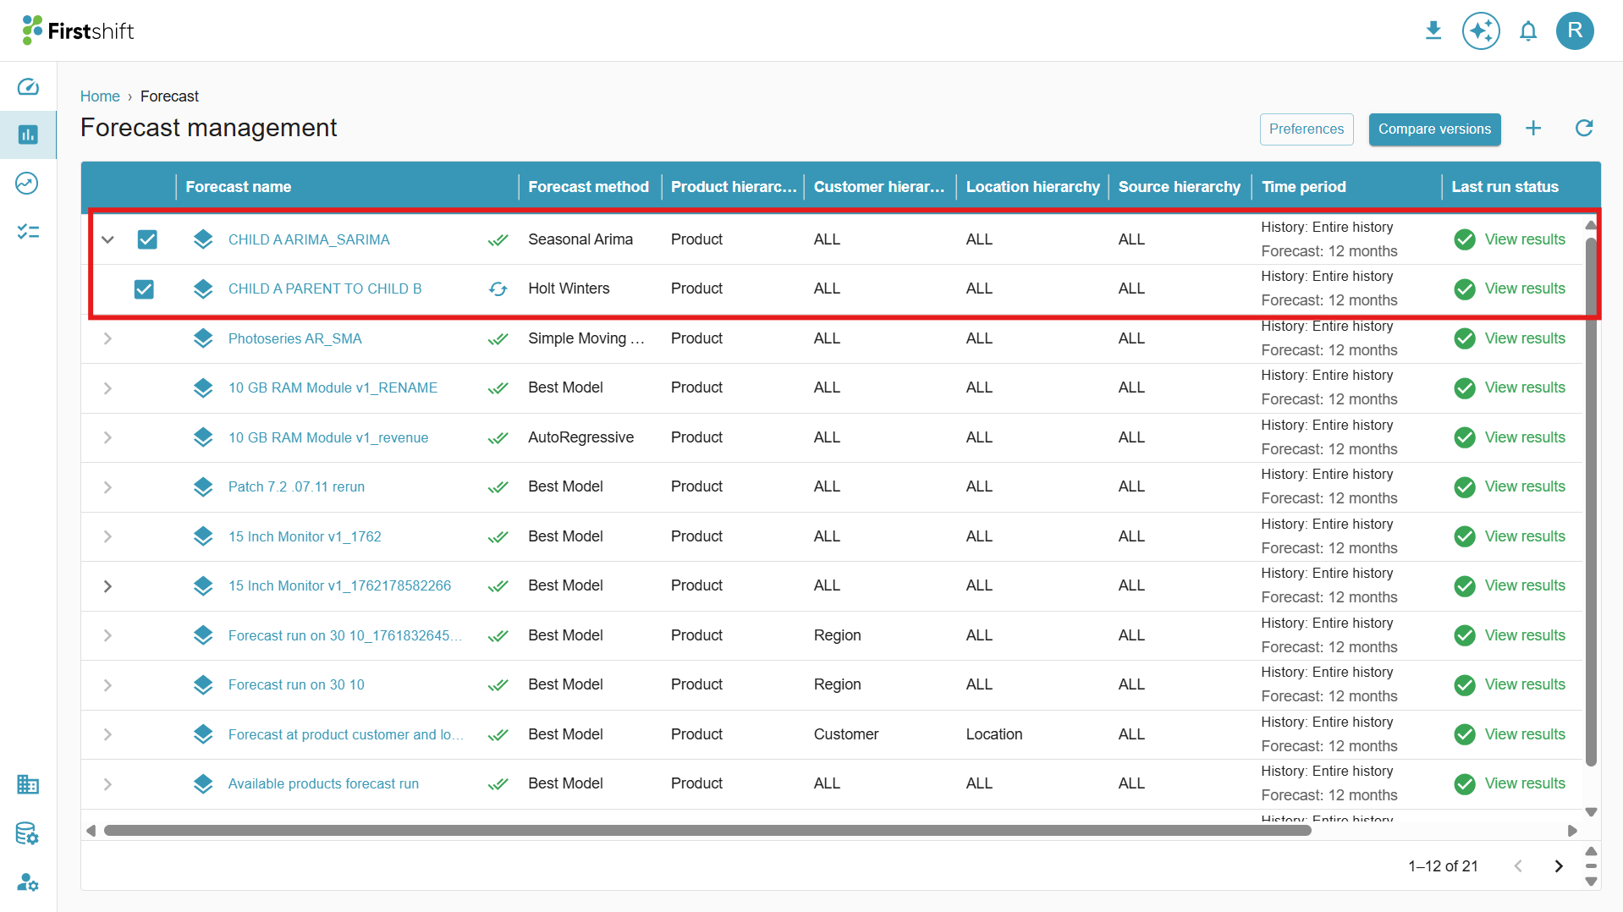This screenshot has height=912, width=1623.
Task: Click the '1–12 of 21' pagination text
Action: pyautogui.click(x=1443, y=866)
